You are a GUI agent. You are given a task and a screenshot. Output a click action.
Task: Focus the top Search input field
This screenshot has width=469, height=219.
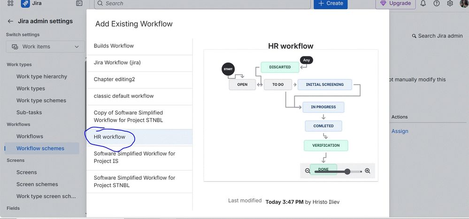(202, 4)
